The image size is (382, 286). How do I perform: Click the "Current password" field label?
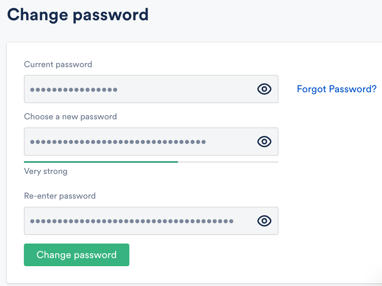[x=58, y=64]
